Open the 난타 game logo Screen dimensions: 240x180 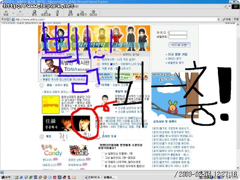[x=79, y=150]
